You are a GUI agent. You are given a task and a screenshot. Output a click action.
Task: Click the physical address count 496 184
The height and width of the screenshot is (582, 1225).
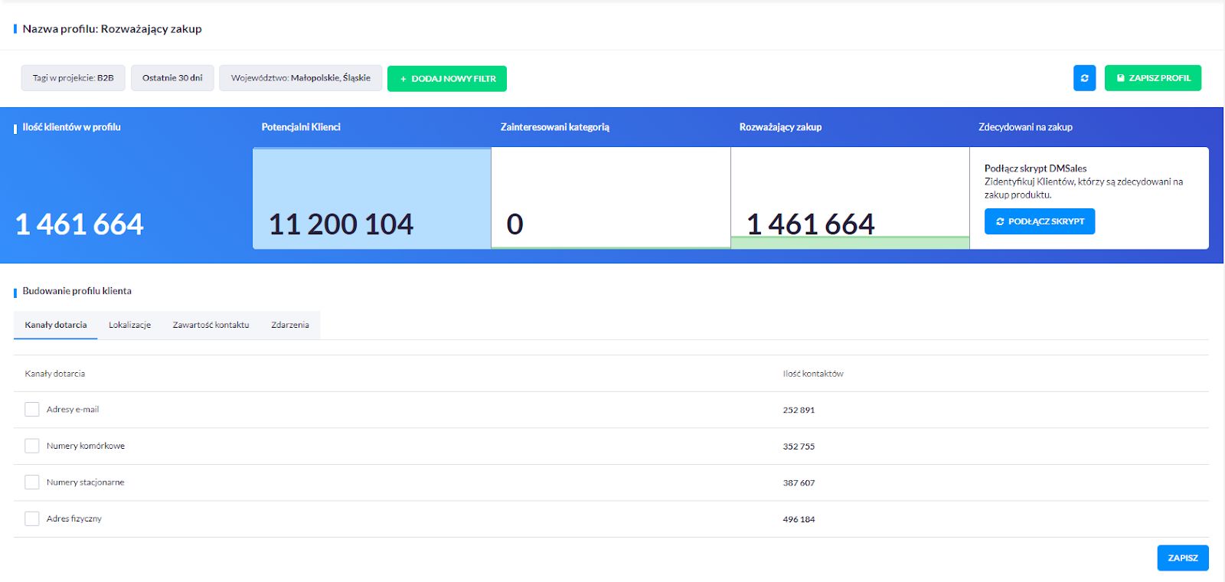click(x=799, y=519)
